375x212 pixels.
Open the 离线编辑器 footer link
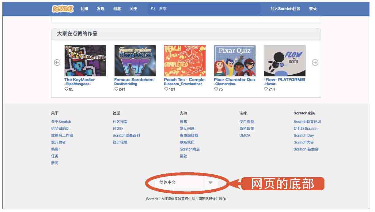click(189, 136)
